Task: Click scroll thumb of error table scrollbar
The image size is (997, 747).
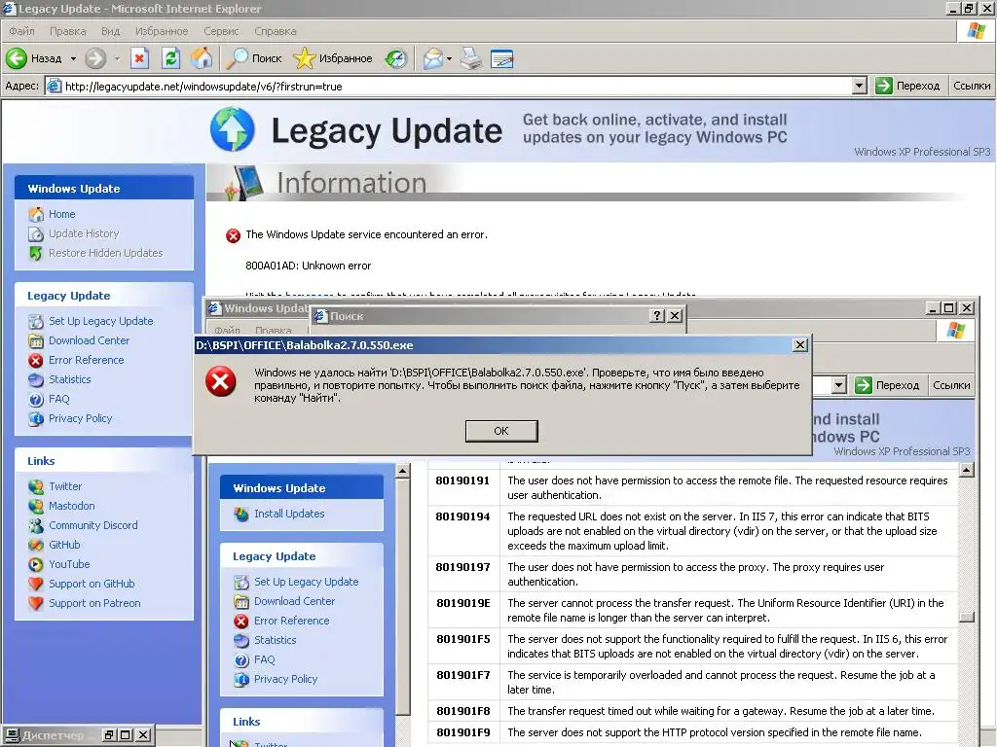Action: pyautogui.click(x=967, y=618)
